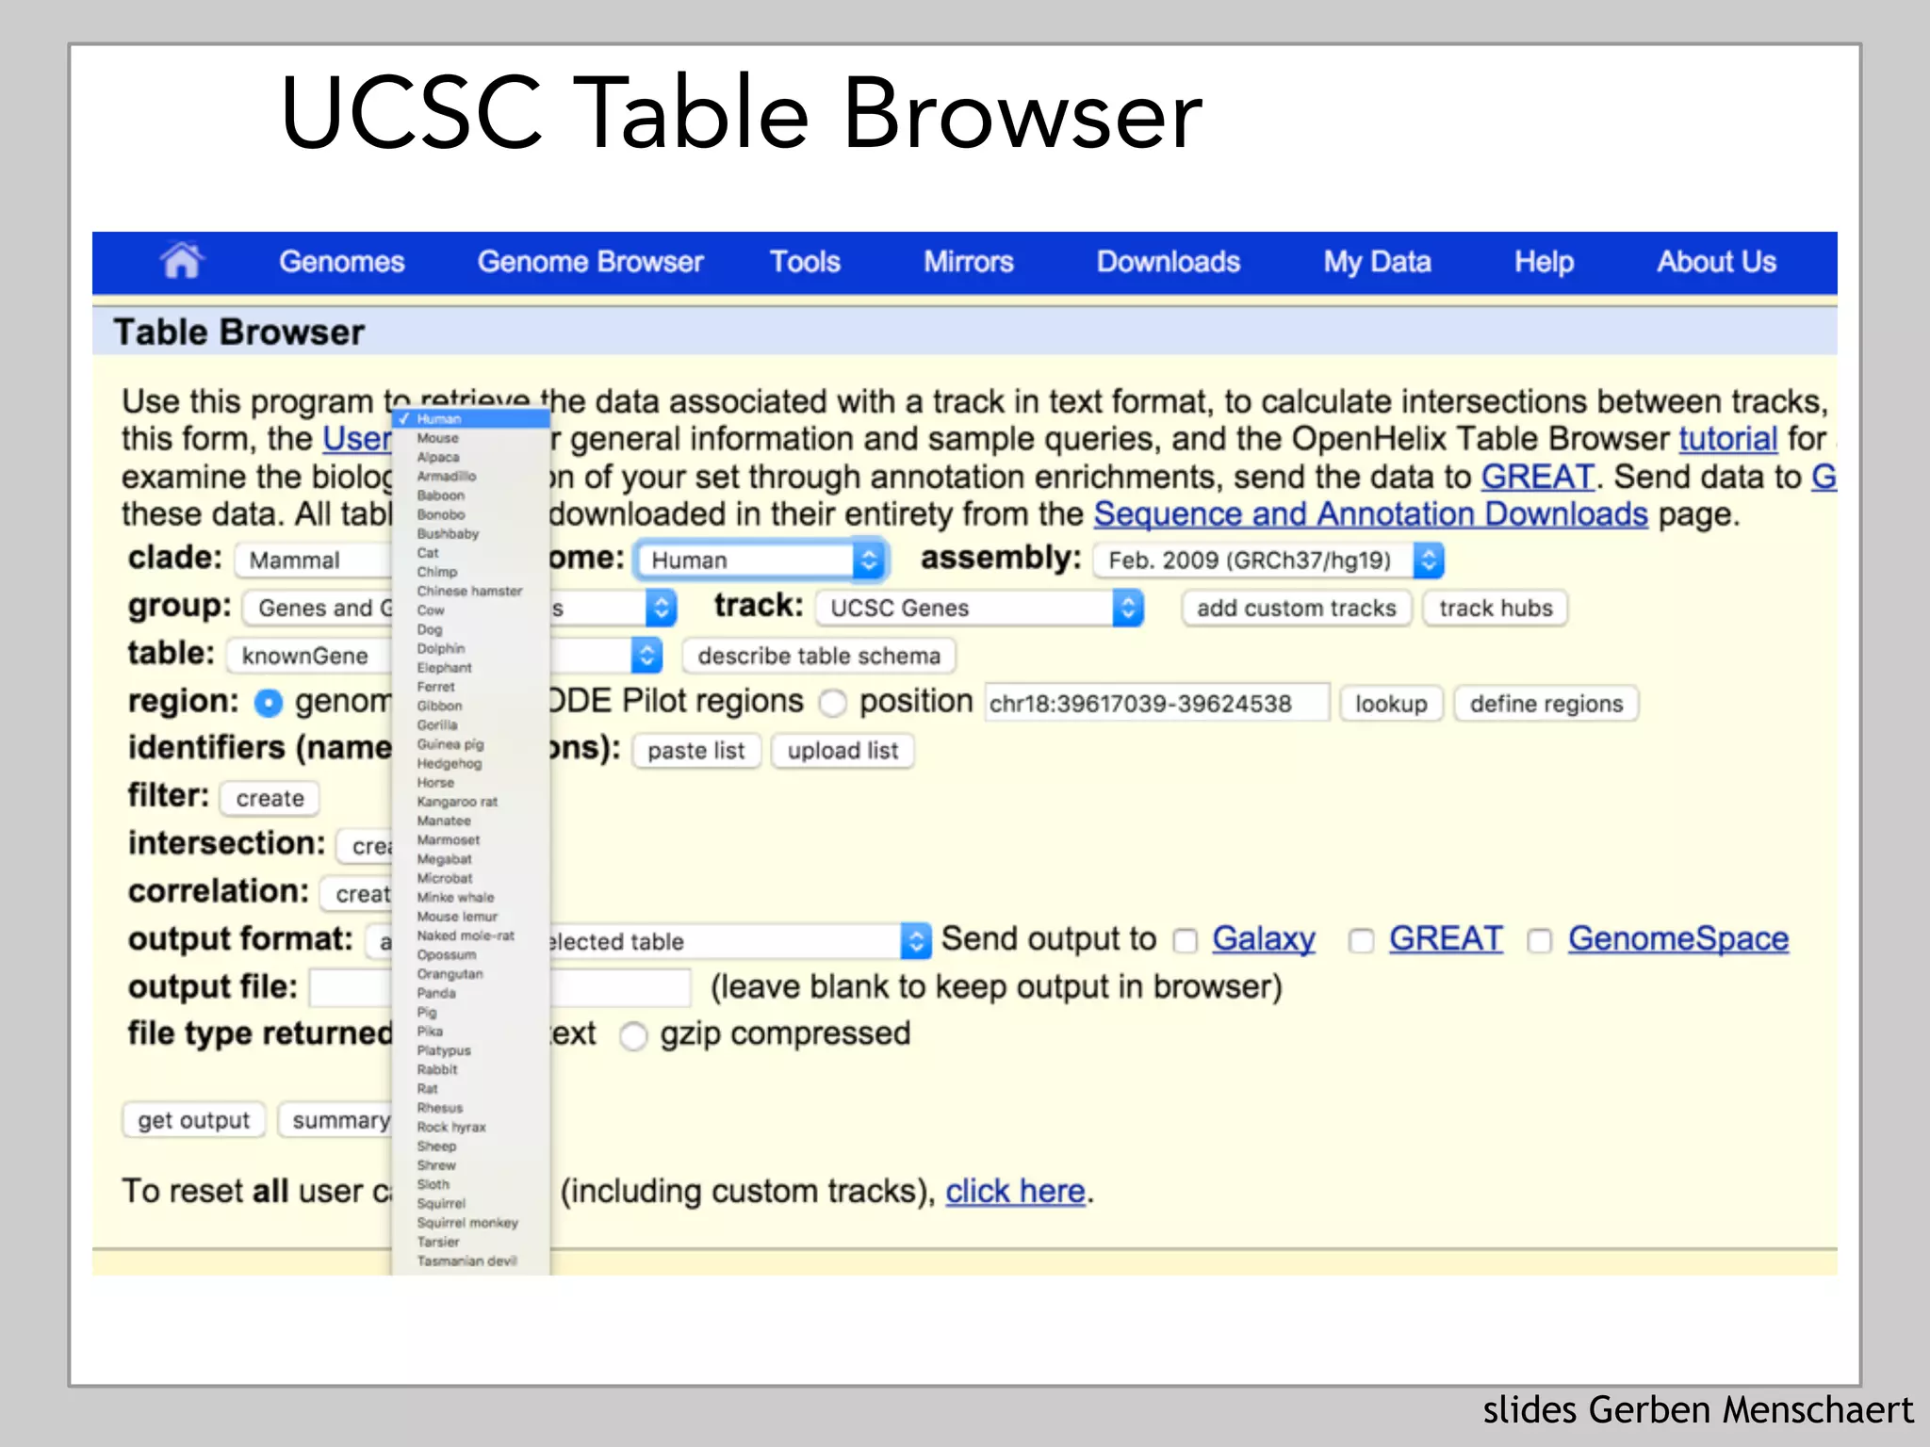This screenshot has width=1930, height=1447.
Task: Click the track hubs button
Action: pos(1496,608)
